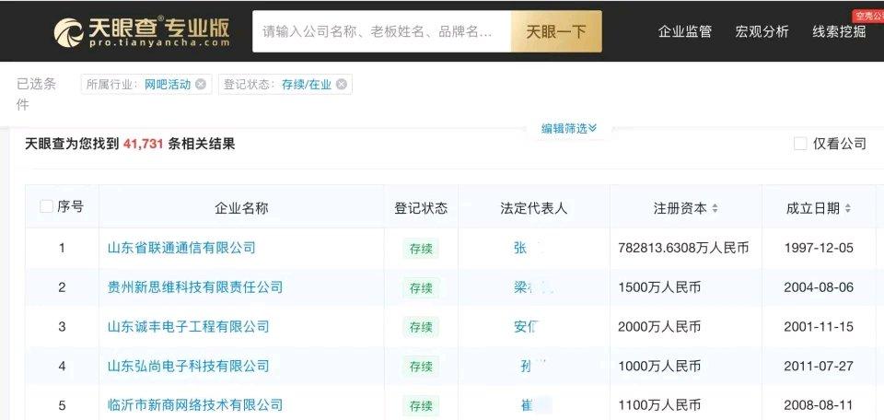
Task: Click the 41,731 results count
Action: pos(144,144)
